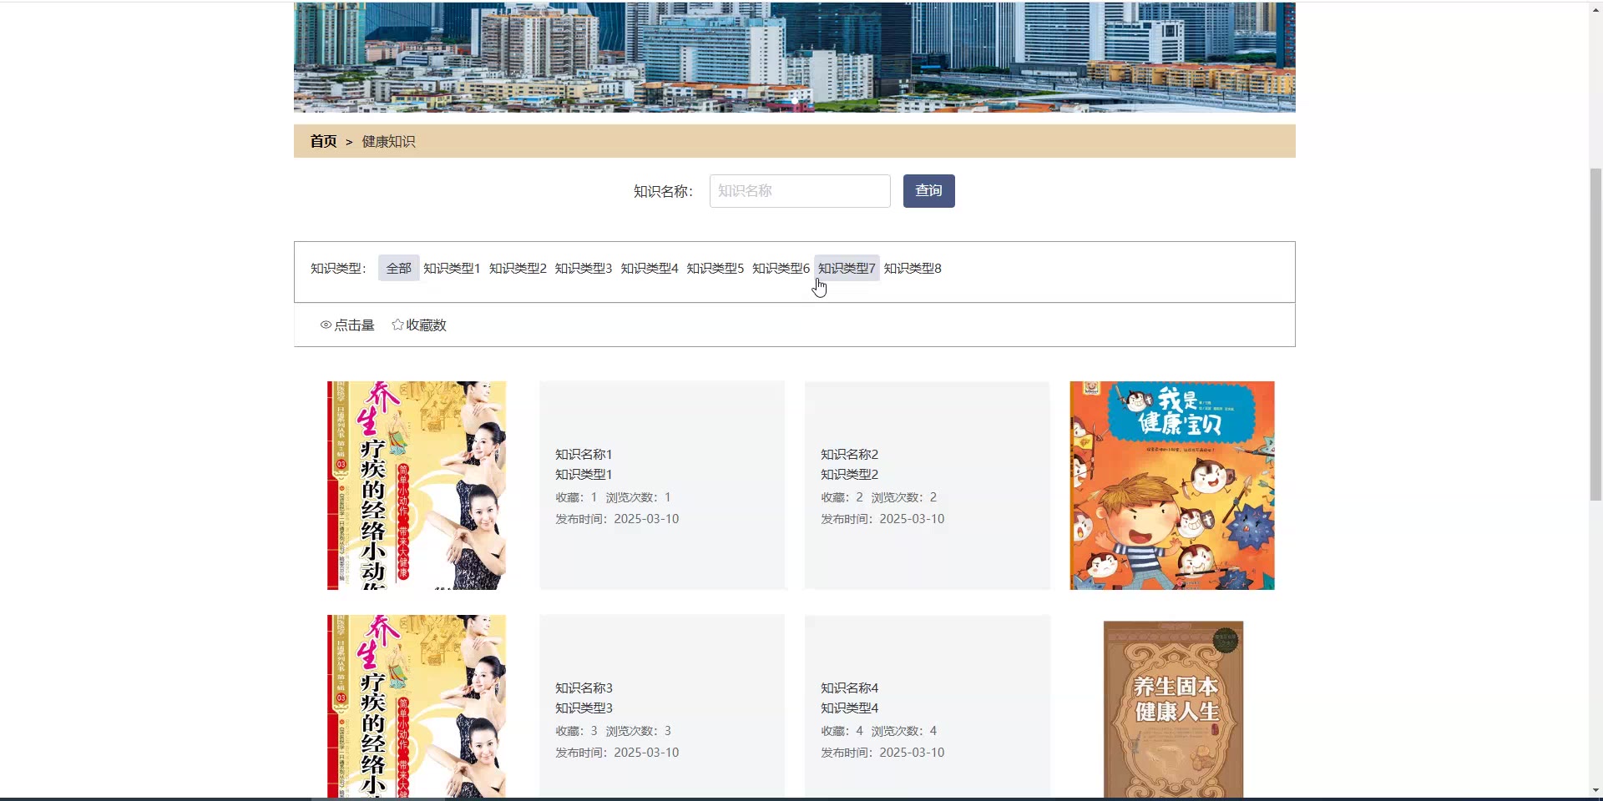Click the scrollbar down arrow
1603x801 pixels.
pos(1595,790)
